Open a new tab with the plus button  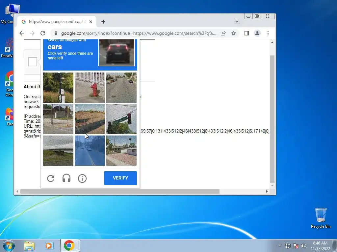click(x=103, y=22)
